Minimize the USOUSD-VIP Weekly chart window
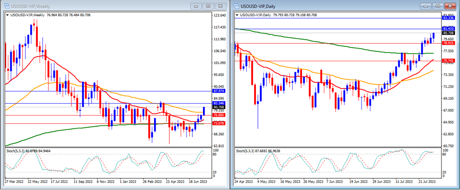Screen dimensions: 460x190 coord(196,6)
